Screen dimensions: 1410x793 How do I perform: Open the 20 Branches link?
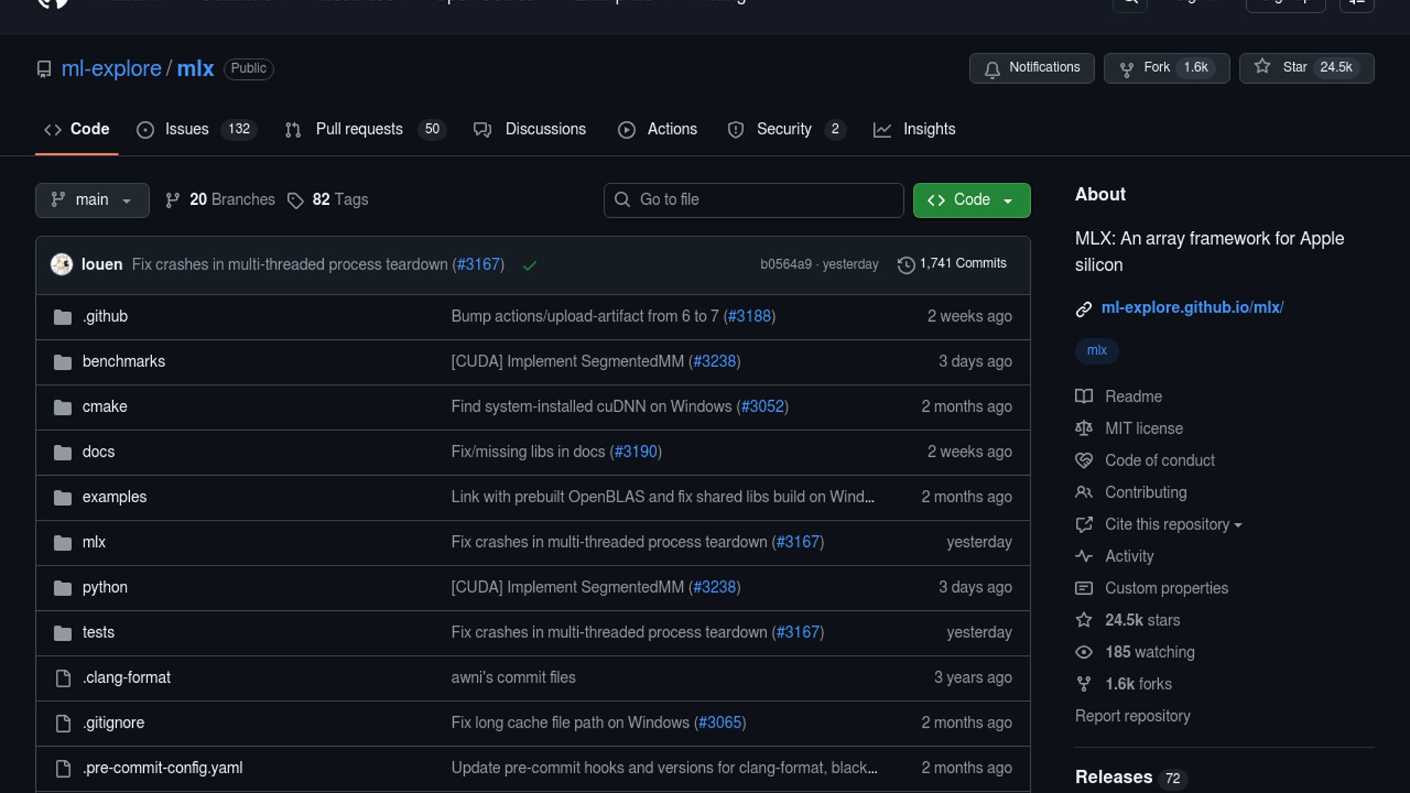pos(220,200)
